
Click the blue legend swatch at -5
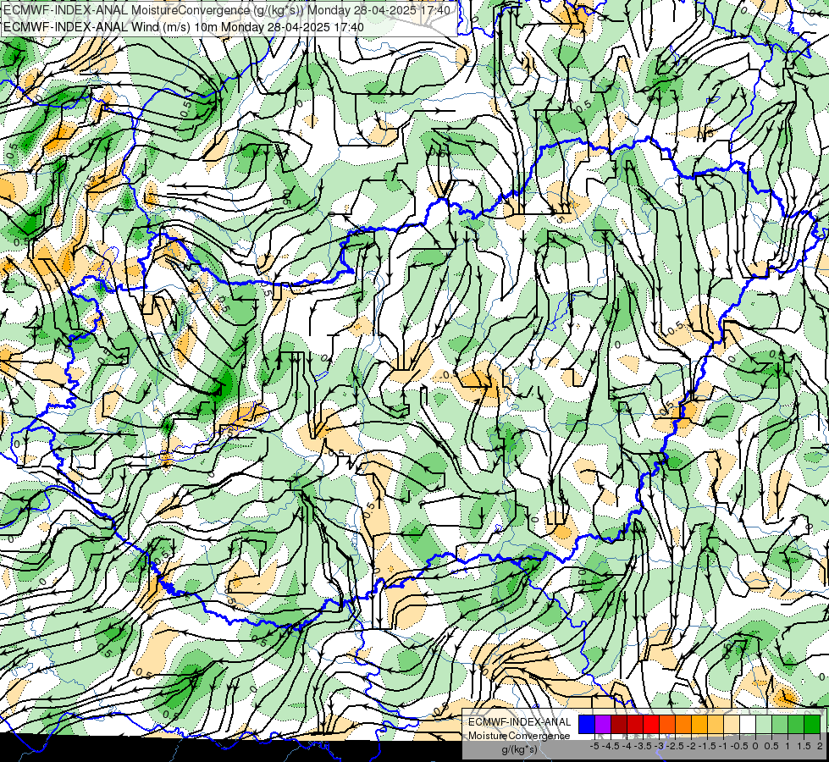587,725
